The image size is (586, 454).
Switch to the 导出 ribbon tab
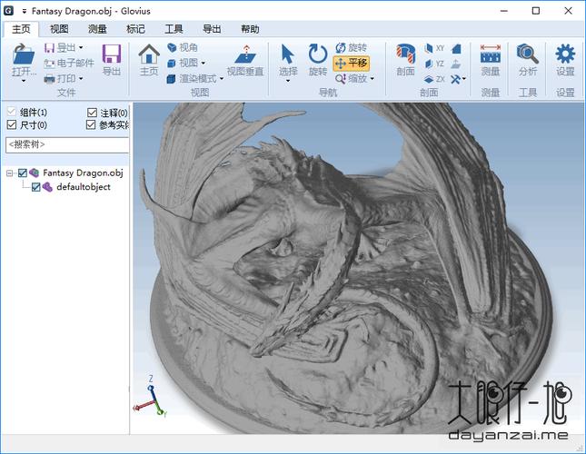click(212, 29)
